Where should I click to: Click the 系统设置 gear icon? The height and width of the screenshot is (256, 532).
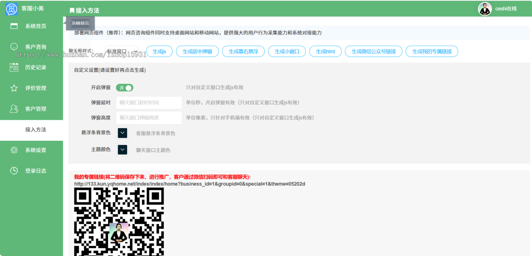point(14,150)
